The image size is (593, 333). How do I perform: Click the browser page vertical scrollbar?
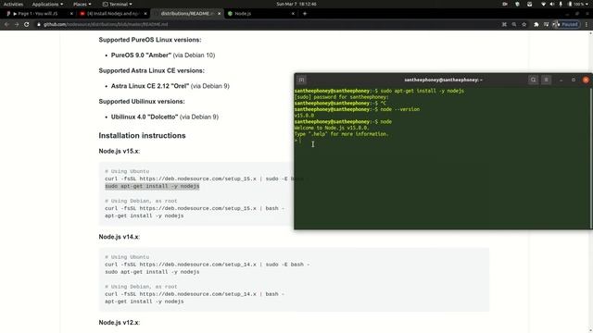pos(591,181)
